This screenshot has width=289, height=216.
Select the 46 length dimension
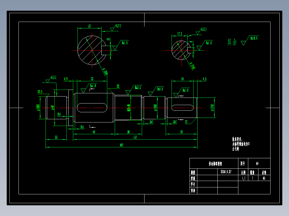94,132
